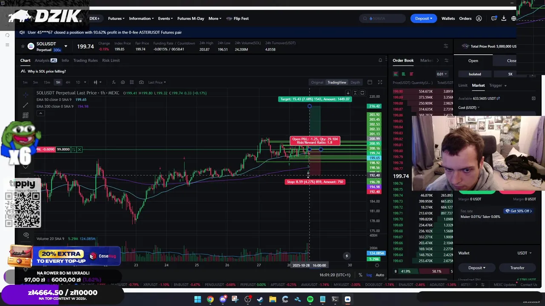Image resolution: width=545 pixels, height=306 pixels.
Task: Open the More dropdown menu
Action: click(215, 18)
